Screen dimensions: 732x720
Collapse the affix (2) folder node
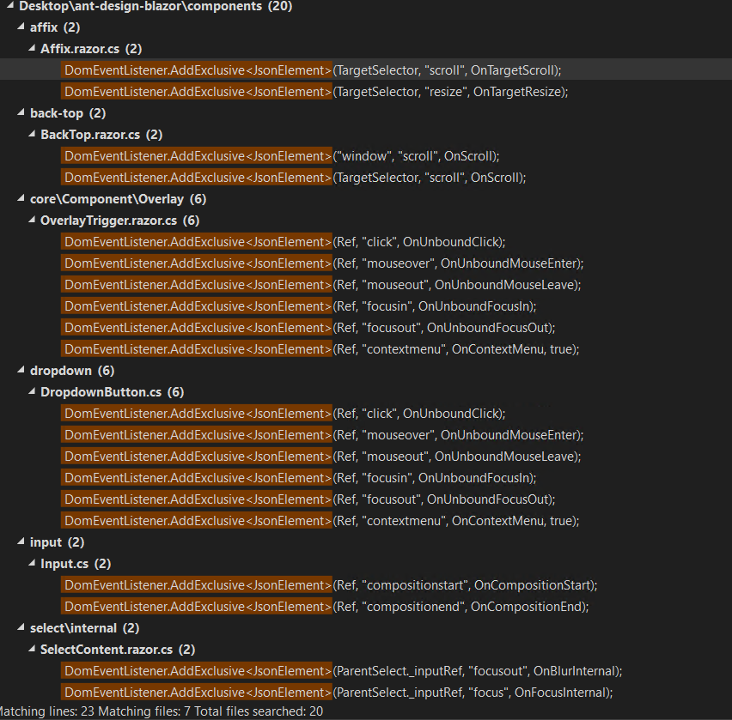pos(21,27)
